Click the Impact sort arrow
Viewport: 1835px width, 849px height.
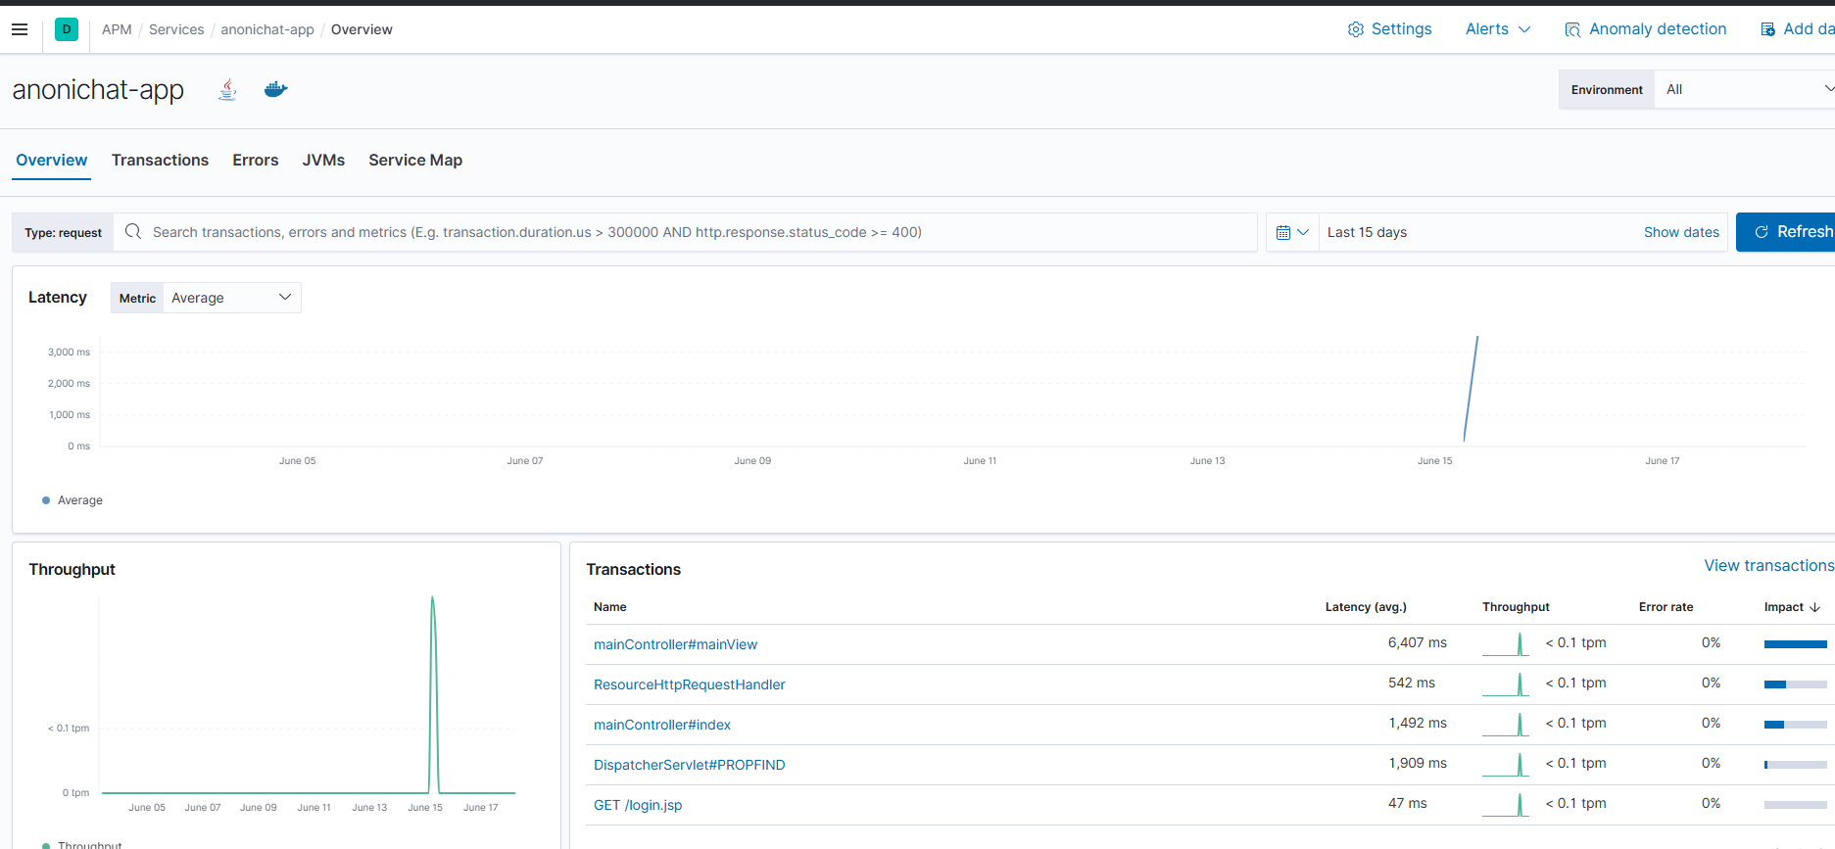(x=1815, y=607)
